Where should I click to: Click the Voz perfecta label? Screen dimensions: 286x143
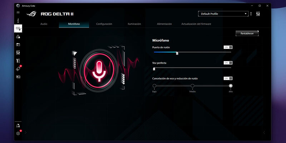(x=159, y=63)
